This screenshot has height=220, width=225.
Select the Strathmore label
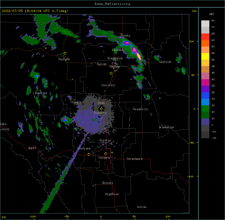click(135, 159)
